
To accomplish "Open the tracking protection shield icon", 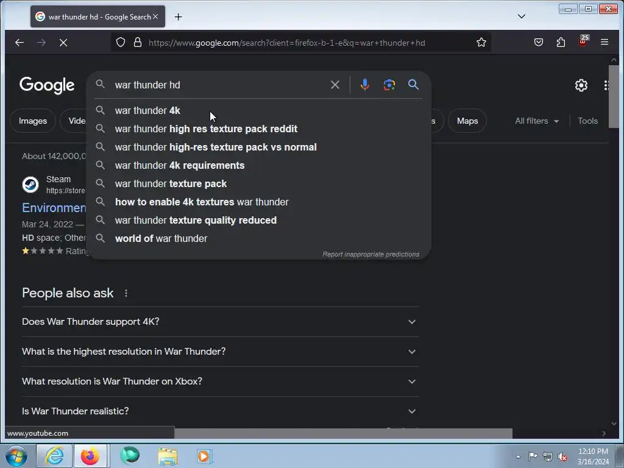I will click(121, 42).
